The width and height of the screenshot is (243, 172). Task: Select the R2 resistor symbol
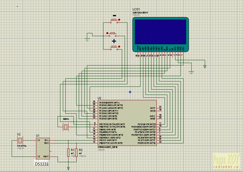[76, 152]
